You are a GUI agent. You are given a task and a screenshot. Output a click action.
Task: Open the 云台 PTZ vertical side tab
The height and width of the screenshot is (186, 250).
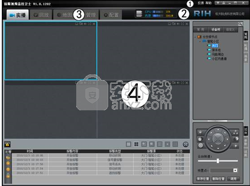pyautogui.click(x=246, y=131)
